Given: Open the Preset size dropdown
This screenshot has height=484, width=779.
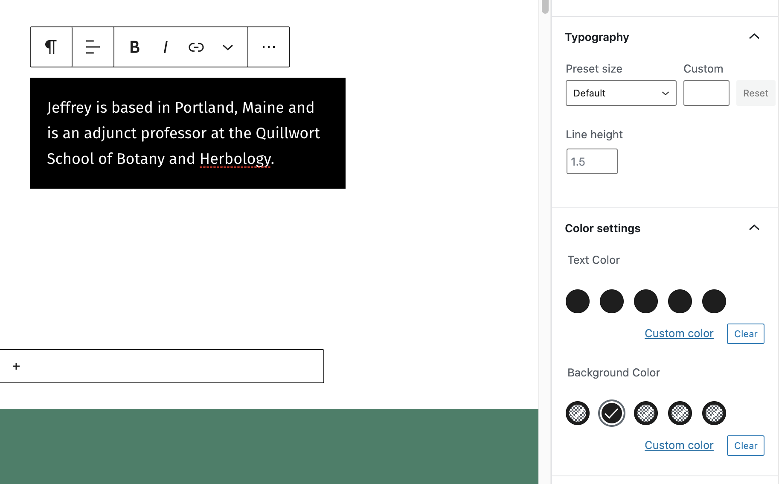Looking at the screenshot, I should pyautogui.click(x=621, y=93).
